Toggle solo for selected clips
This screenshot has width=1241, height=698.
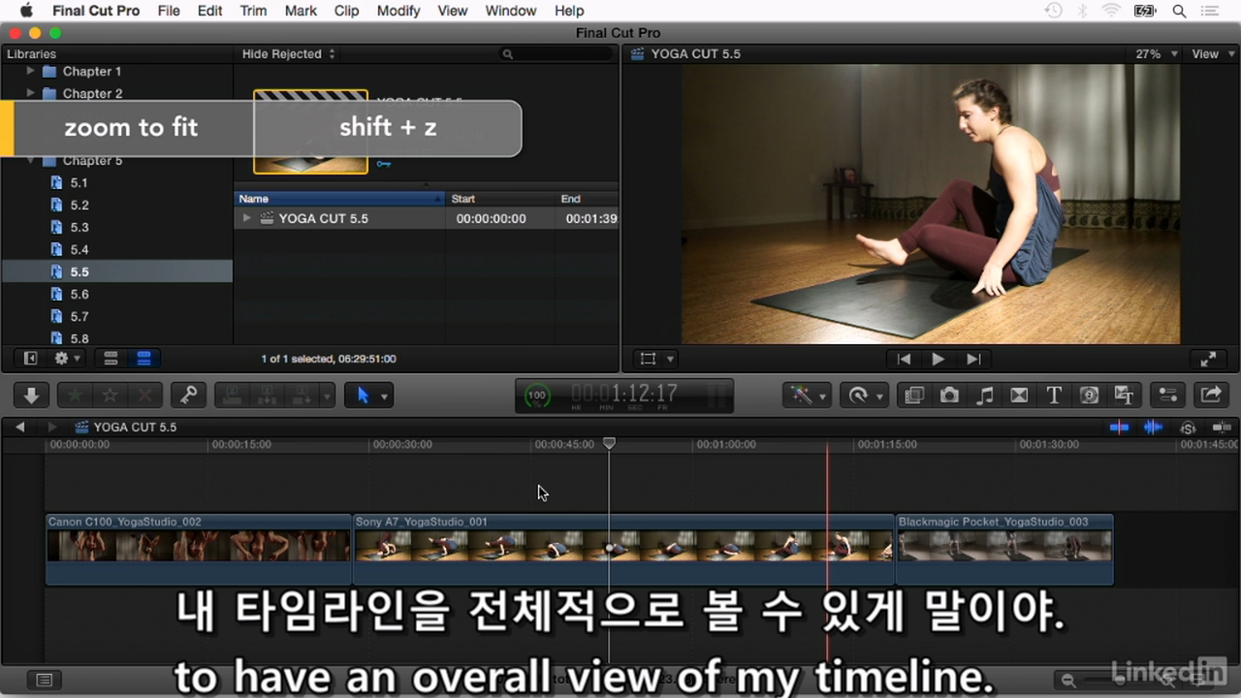(1188, 427)
